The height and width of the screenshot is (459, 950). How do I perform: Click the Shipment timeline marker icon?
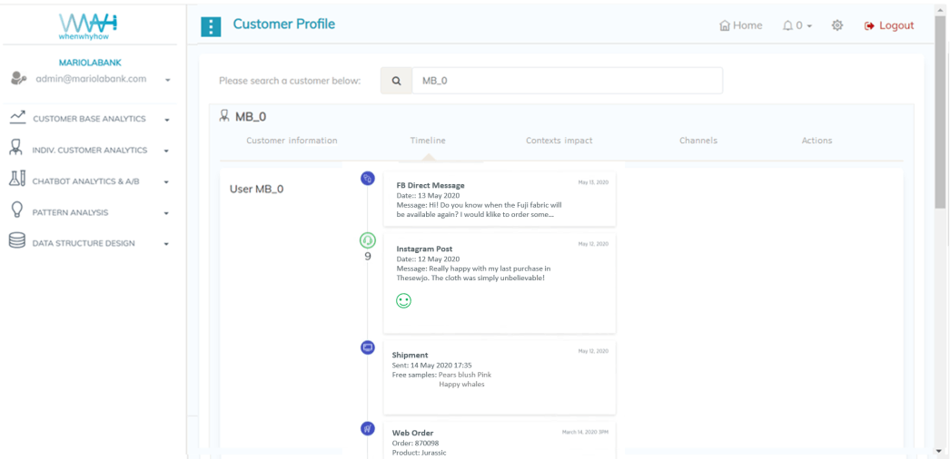[368, 347]
